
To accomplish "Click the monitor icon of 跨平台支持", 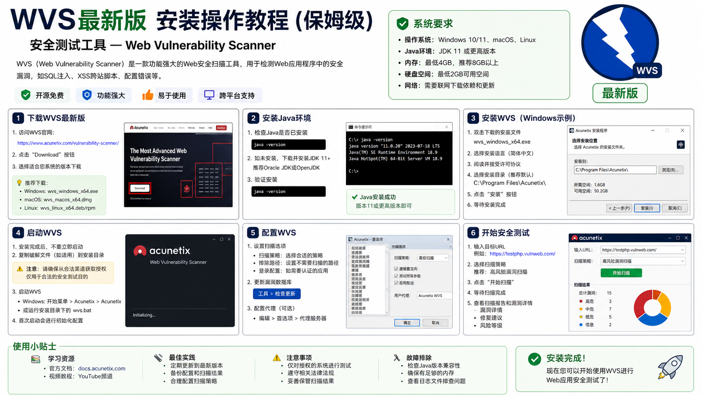I will pos(209,95).
